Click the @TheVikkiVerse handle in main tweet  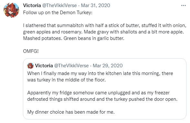tap(59, 5)
